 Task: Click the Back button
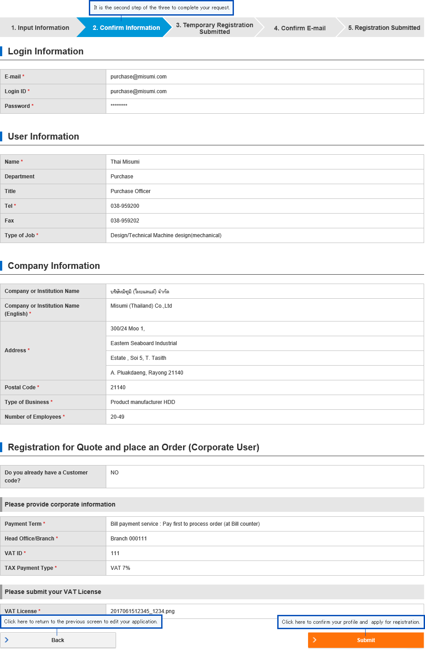pos(58,640)
